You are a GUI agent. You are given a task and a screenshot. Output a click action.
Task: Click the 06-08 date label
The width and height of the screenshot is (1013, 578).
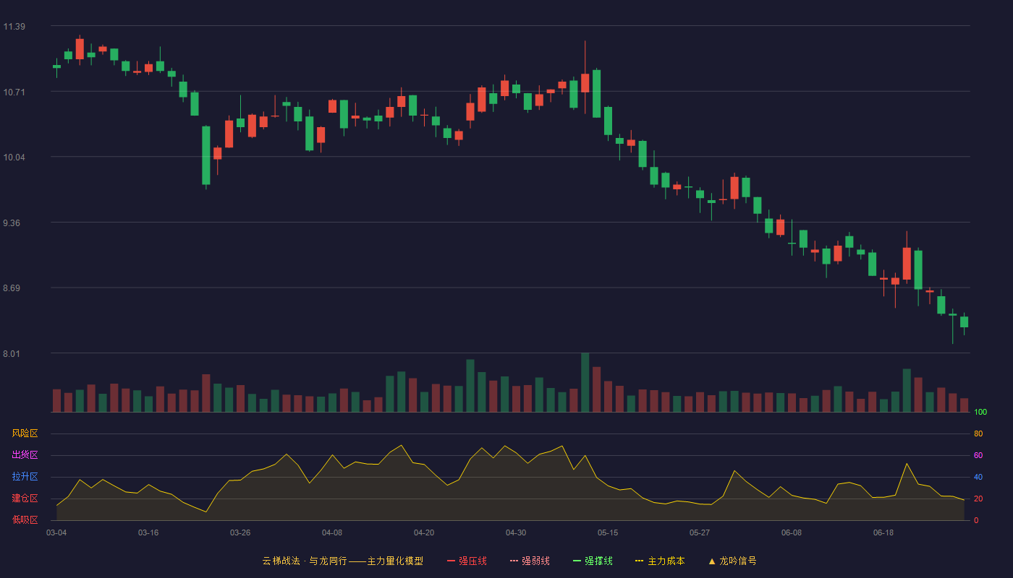(792, 532)
